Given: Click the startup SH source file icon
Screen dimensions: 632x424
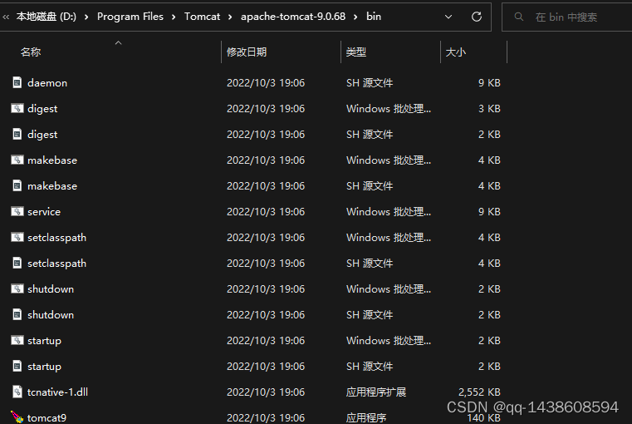Looking at the screenshot, I should click(17, 367).
